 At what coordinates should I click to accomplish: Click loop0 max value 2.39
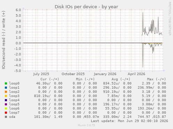point(146,83)
